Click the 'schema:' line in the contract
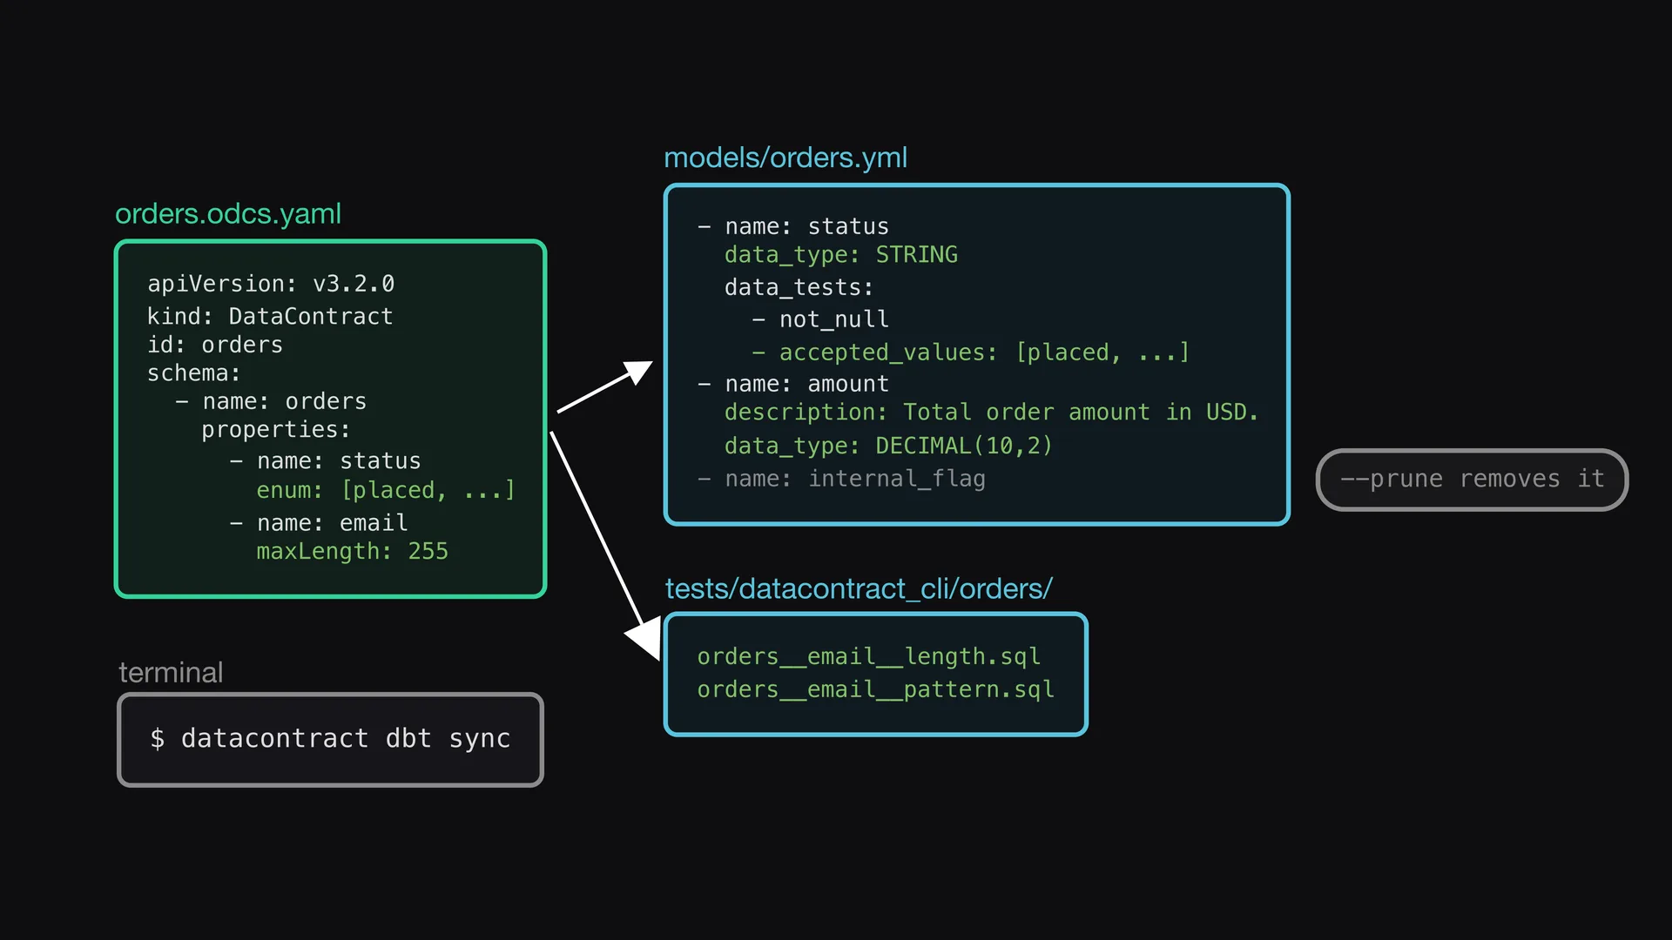 tap(193, 373)
